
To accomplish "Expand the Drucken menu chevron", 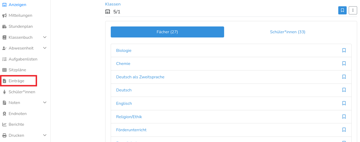I will pyautogui.click(x=45, y=135).
